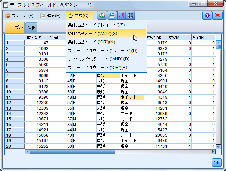Viewport: 226px width, 171px height.
Task: Click the vertical scrollbar thumb
Action: tap(218, 47)
